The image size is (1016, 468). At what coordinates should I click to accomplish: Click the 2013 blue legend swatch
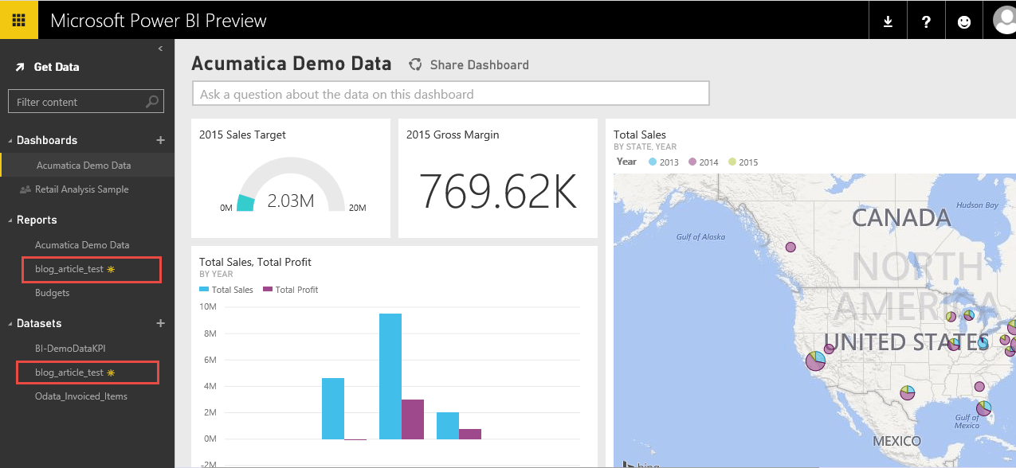653,162
